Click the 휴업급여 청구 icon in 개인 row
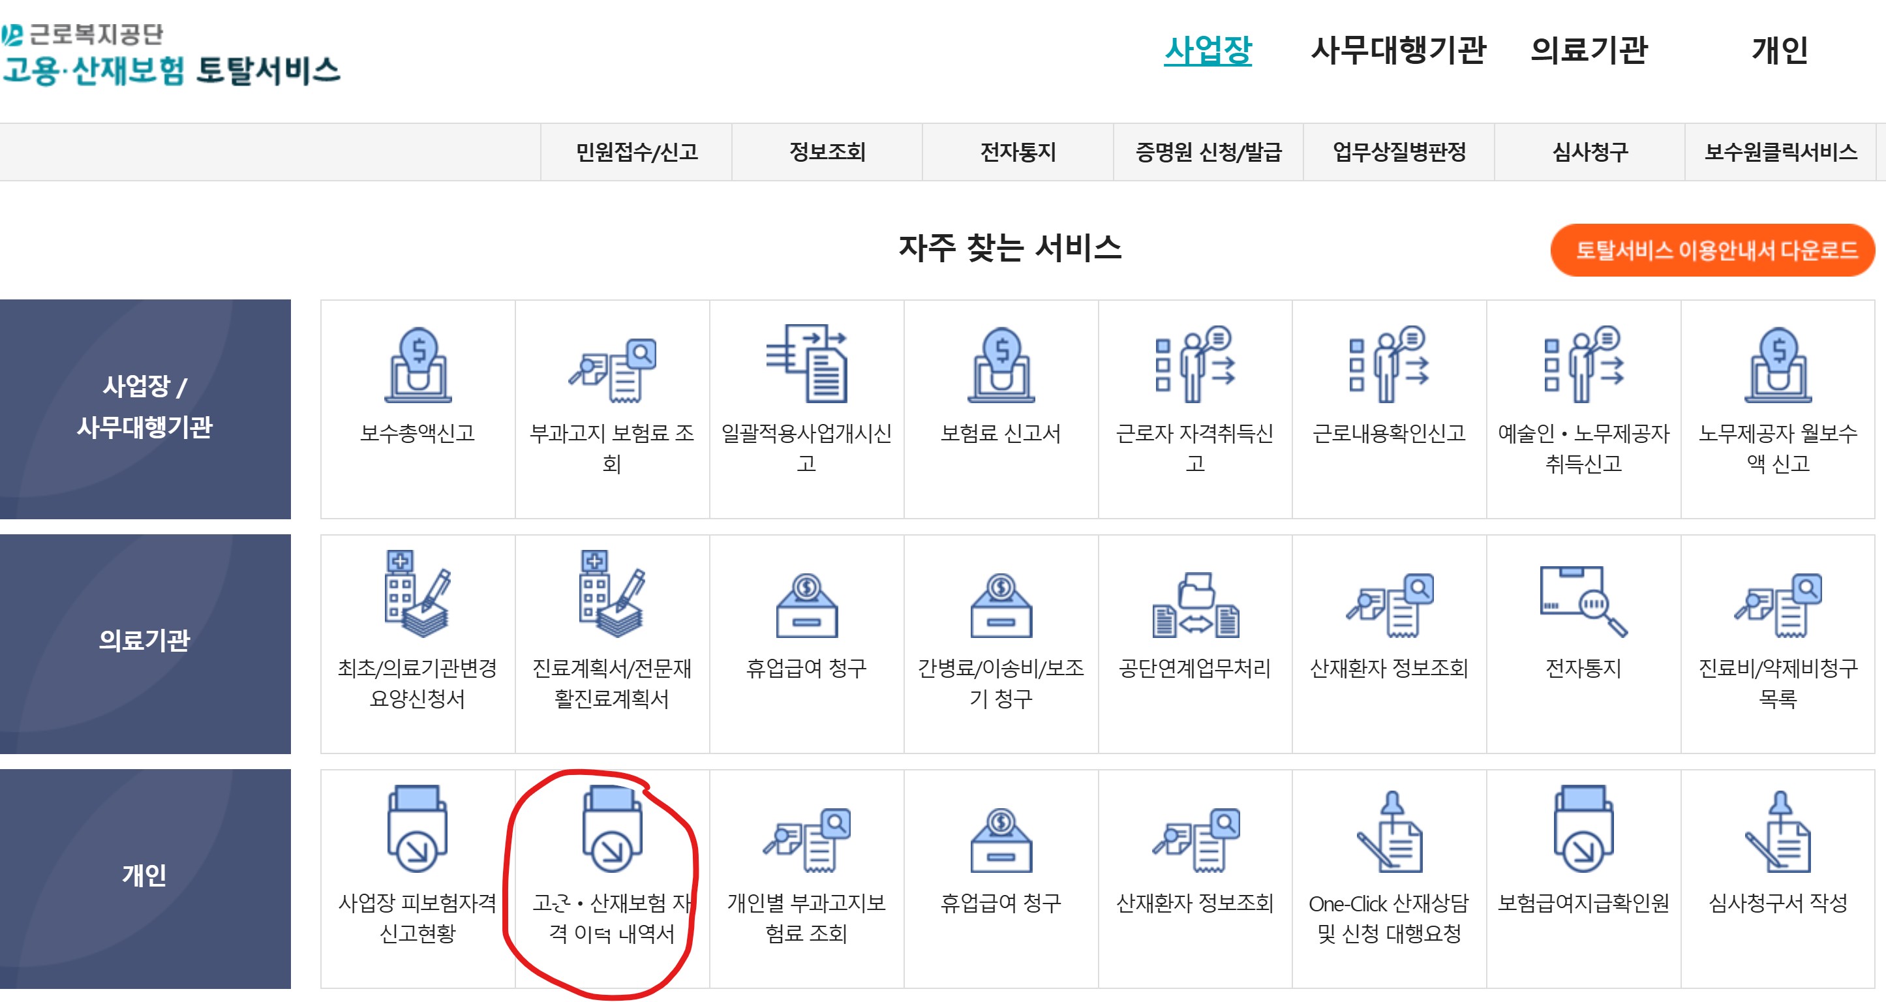1886x1002 pixels. [1001, 840]
